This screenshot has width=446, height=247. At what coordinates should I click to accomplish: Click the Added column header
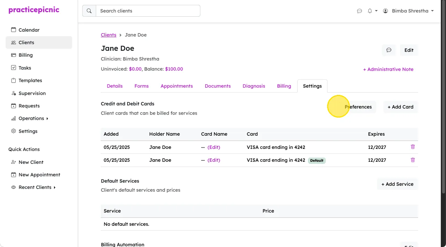point(111,134)
